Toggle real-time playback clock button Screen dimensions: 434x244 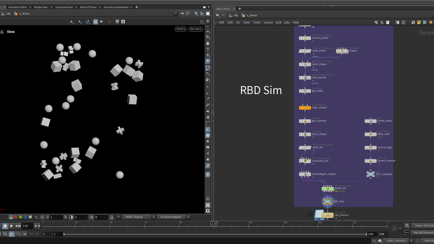12,234
